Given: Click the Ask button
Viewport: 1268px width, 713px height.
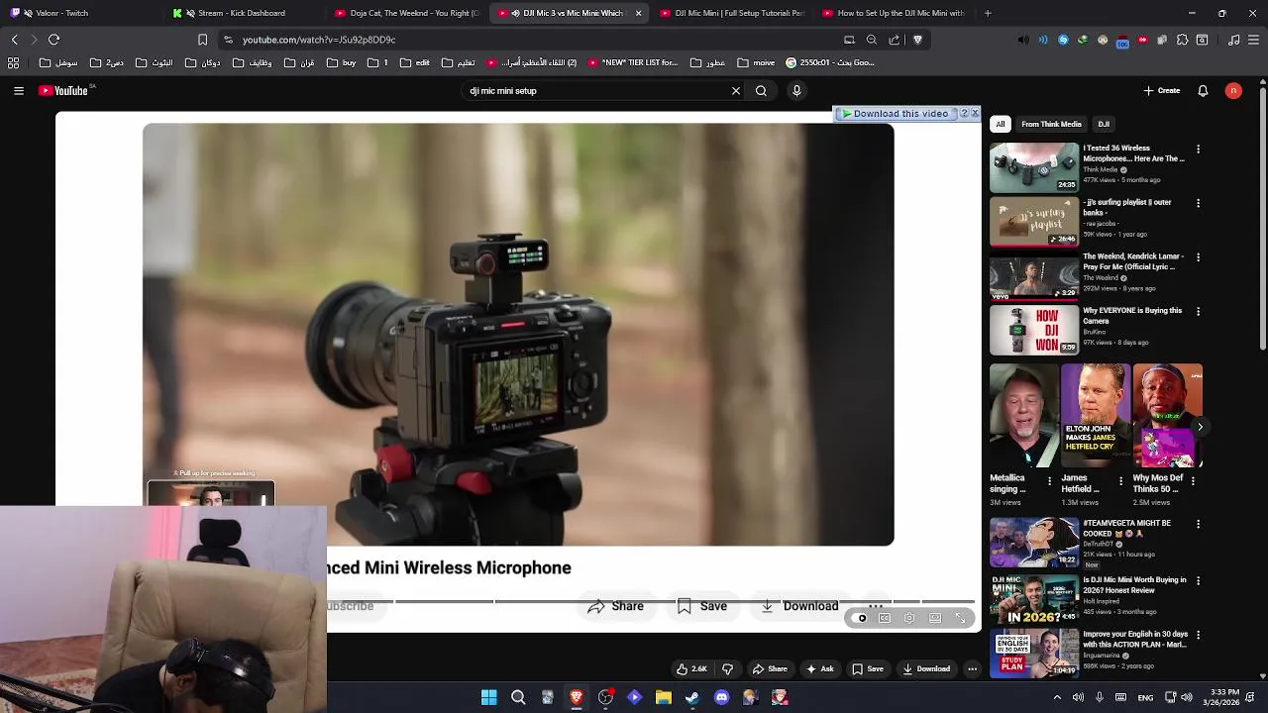Looking at the screenshot, I should click(x=820, y=669).
